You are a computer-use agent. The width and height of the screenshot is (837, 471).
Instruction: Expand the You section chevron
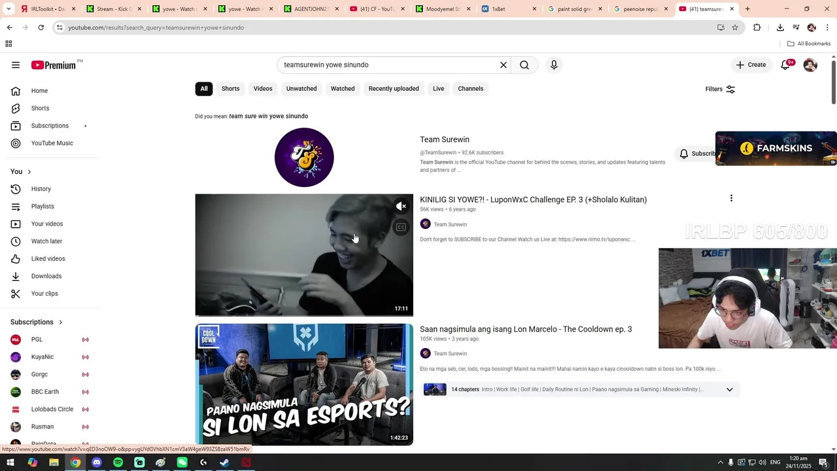pos(29,171)
